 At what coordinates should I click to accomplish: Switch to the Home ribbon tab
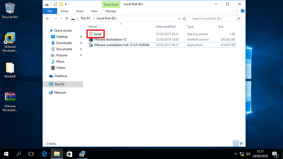pos(65,11)
